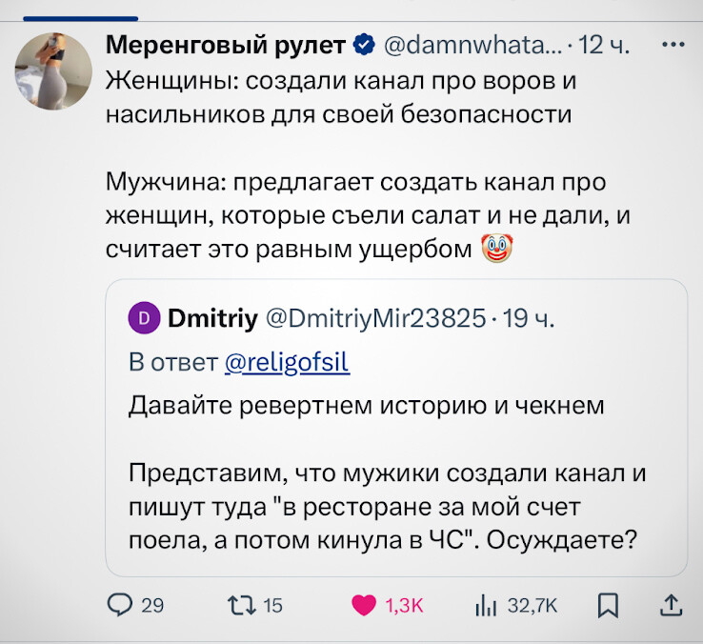Viewport: 703px width, 644px height.
Task: Click the share upload arrow icon
Action: 670,604
